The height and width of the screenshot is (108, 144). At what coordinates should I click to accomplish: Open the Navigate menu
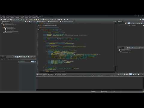click(x=17, y=18)
